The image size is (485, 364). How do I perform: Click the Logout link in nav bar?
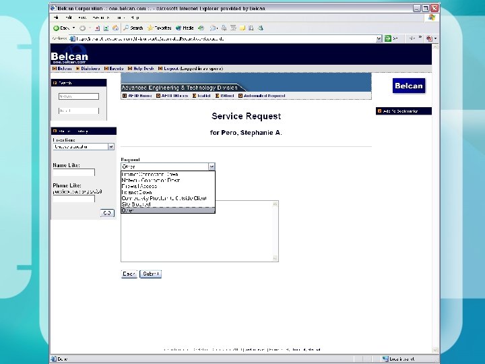pos(171,68)
